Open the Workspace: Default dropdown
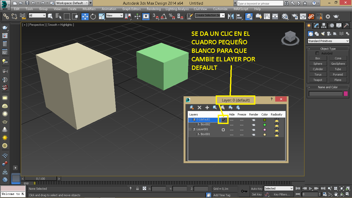The height and width of the screenshot is (198, 352). [x=72, y=3]
